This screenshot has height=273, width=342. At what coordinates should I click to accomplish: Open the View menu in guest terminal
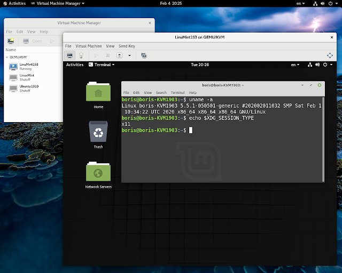pos(148,93)
